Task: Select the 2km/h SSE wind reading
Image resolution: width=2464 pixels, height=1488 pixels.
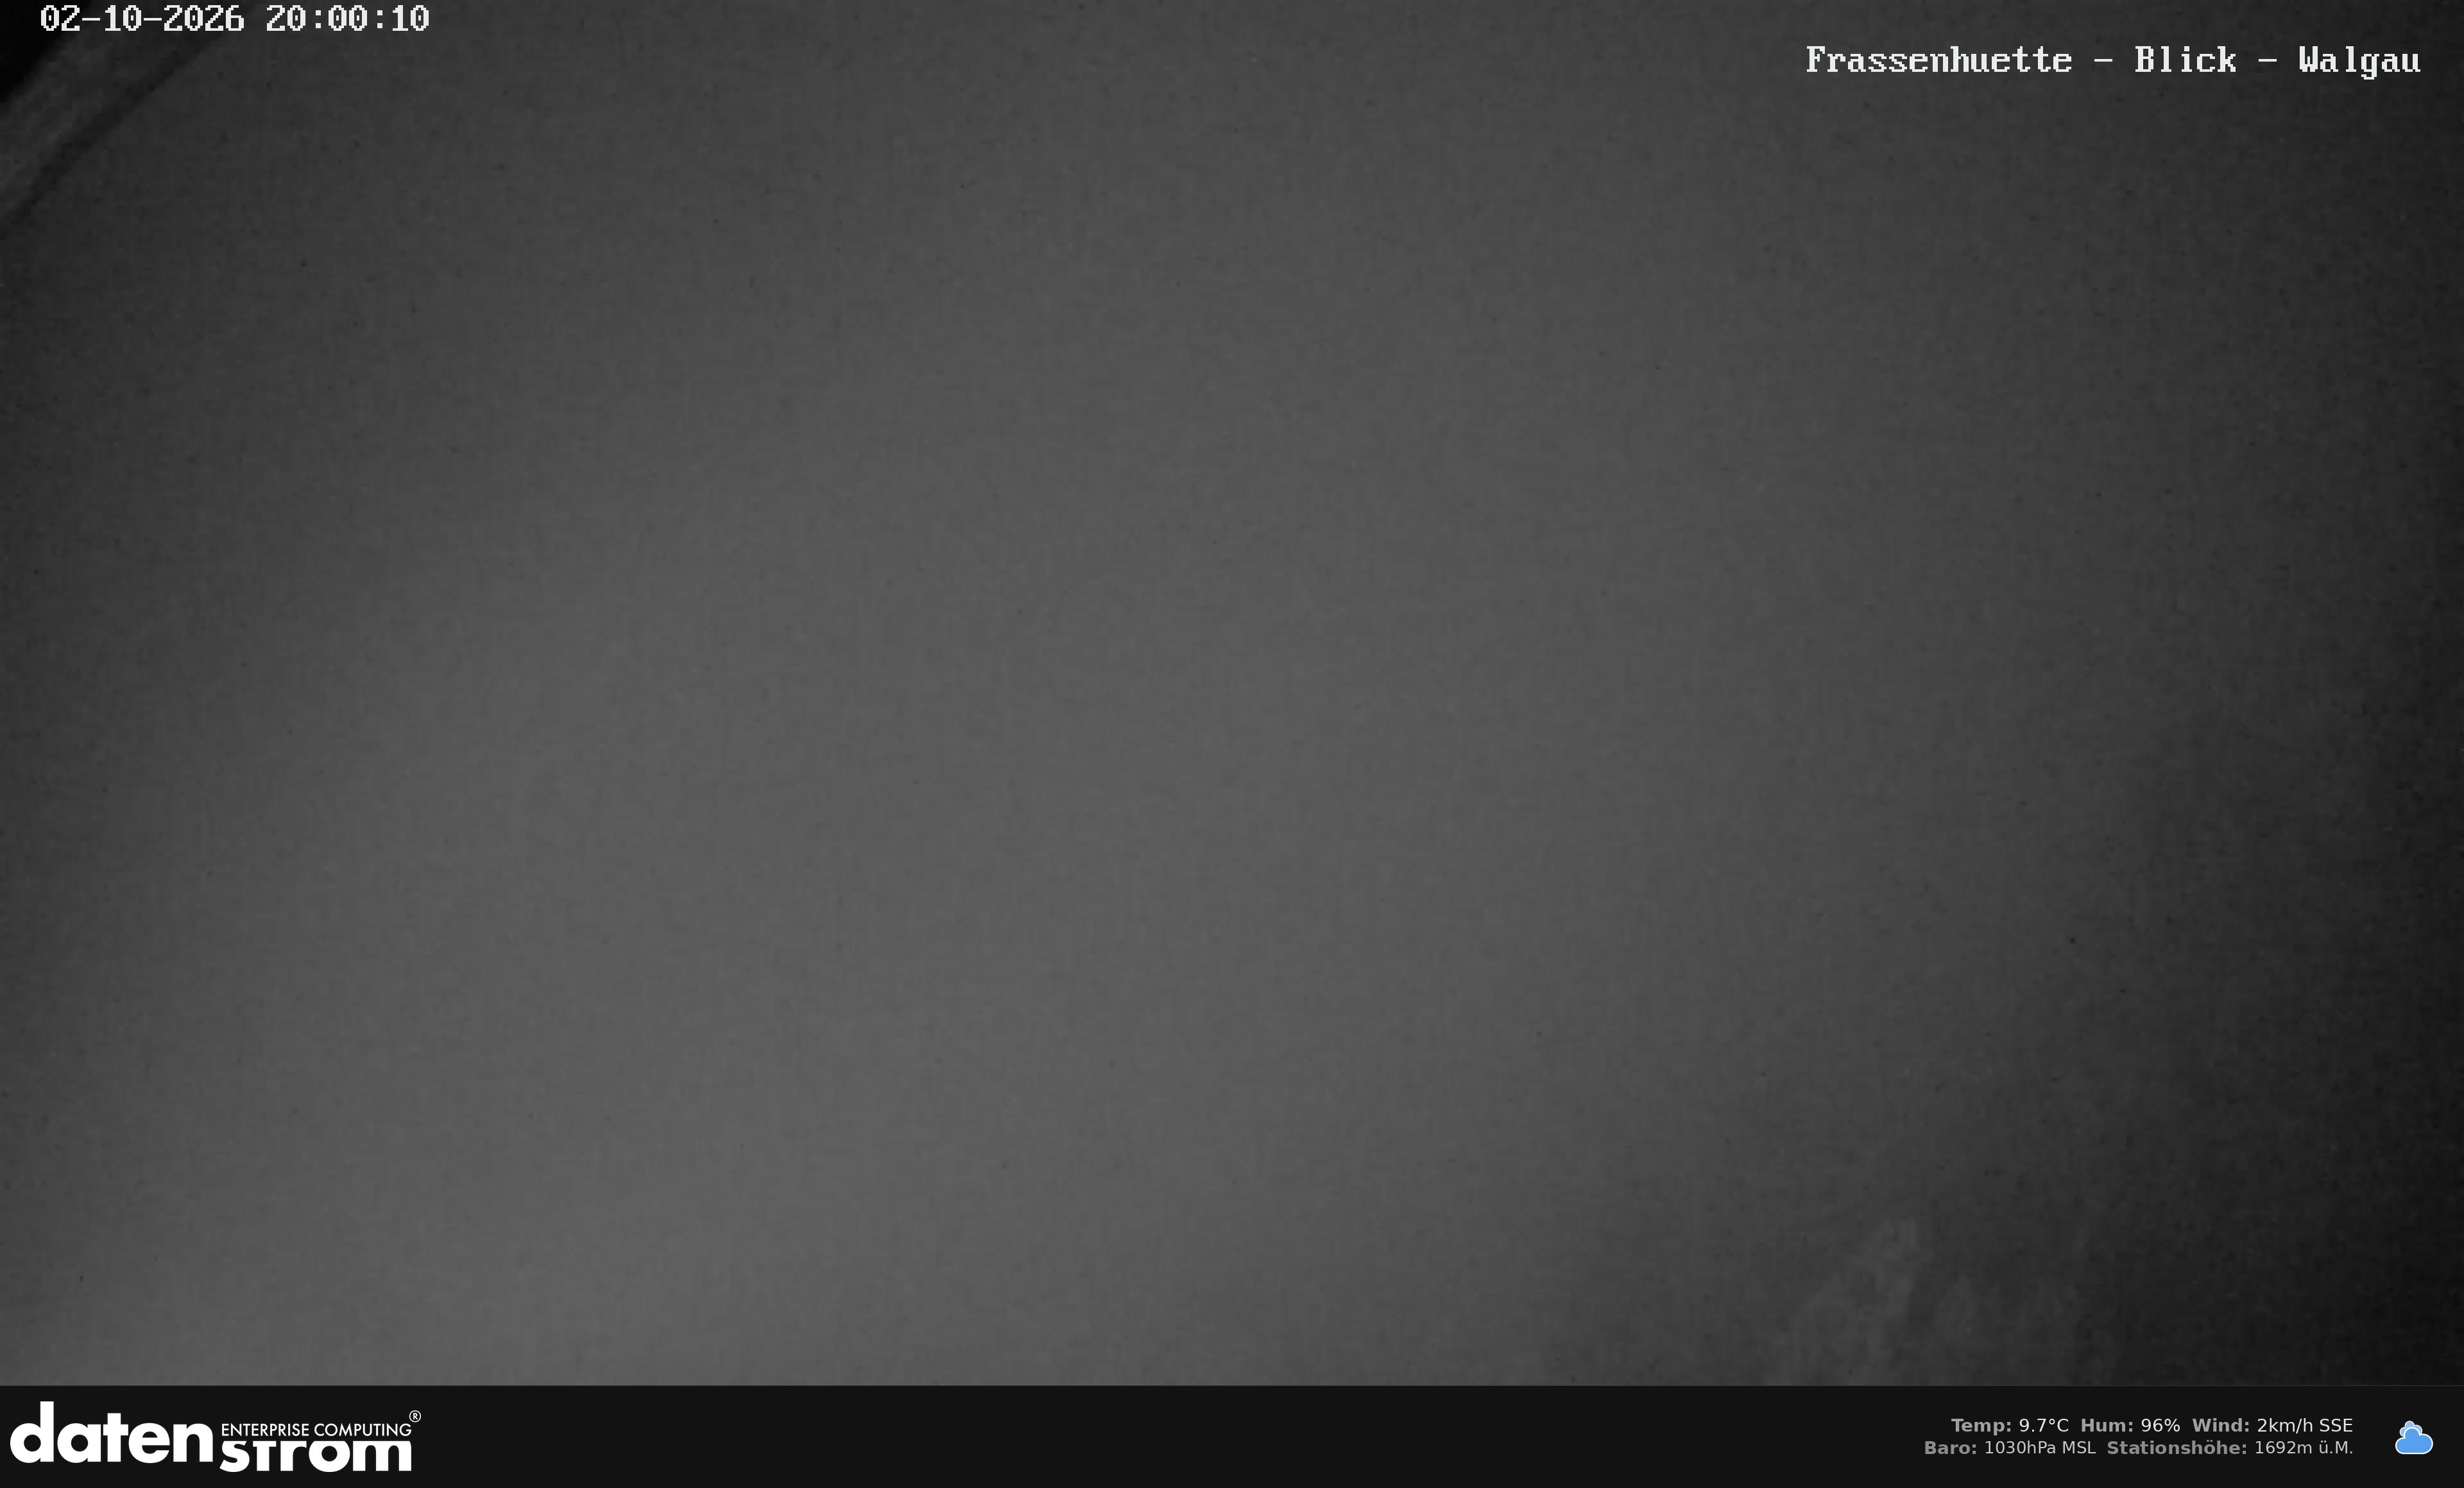Action: click(2304, 1425)
